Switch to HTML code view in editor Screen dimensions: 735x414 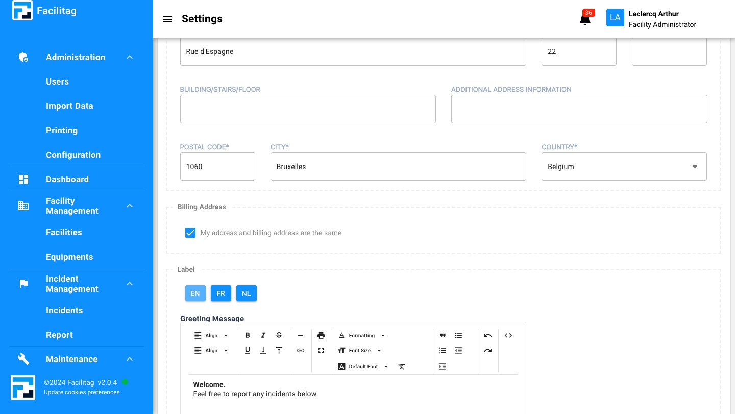pos(508,335)
